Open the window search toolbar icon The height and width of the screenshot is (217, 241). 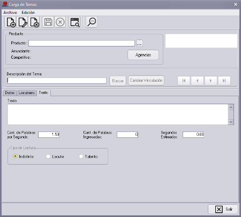(74, 22)
